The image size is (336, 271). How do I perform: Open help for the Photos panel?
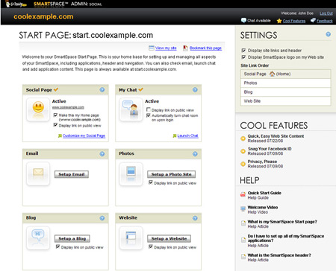pyautogui.click(x=195, y=154)
